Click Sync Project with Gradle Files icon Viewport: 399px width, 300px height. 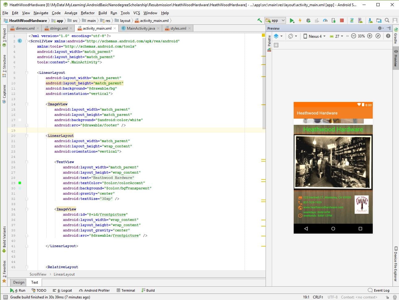(x=351, y=20)
